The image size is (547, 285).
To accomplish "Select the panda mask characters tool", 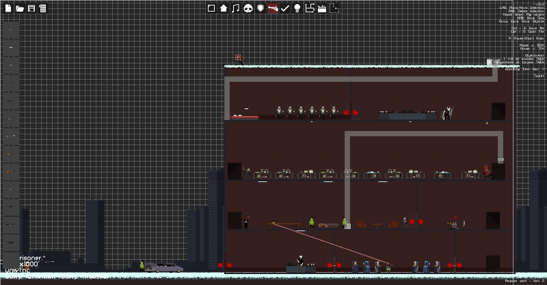I will (248, 8).
